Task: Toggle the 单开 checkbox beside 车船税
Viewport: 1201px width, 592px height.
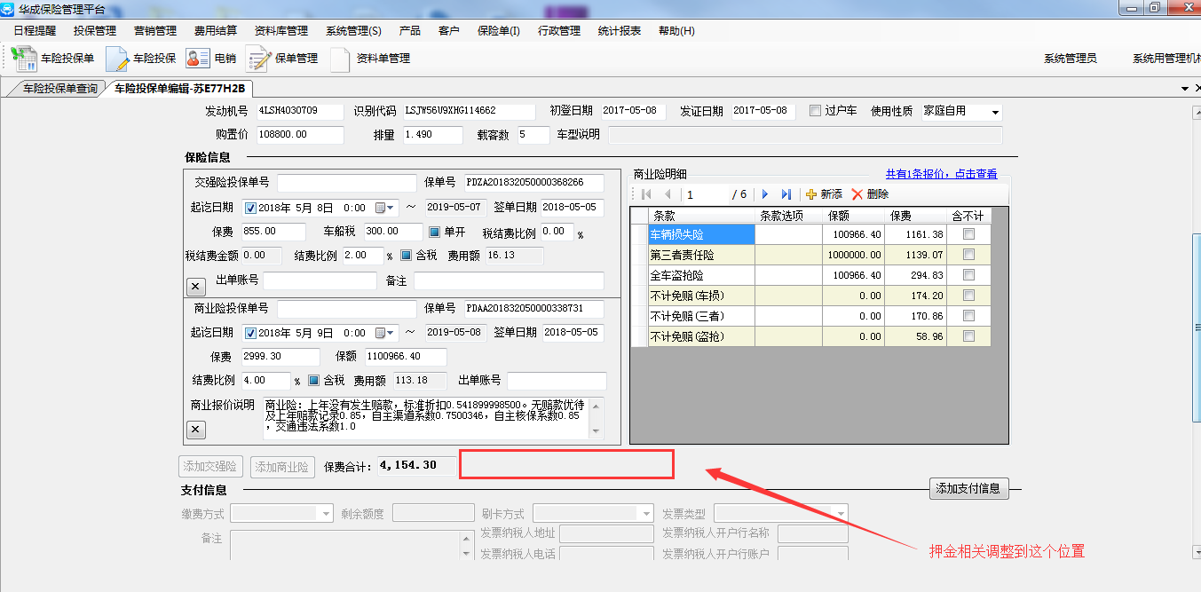Action: [x=435, y=232]
